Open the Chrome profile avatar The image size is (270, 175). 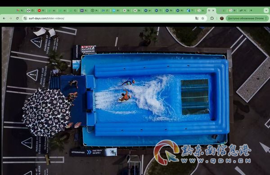[222, 18]
